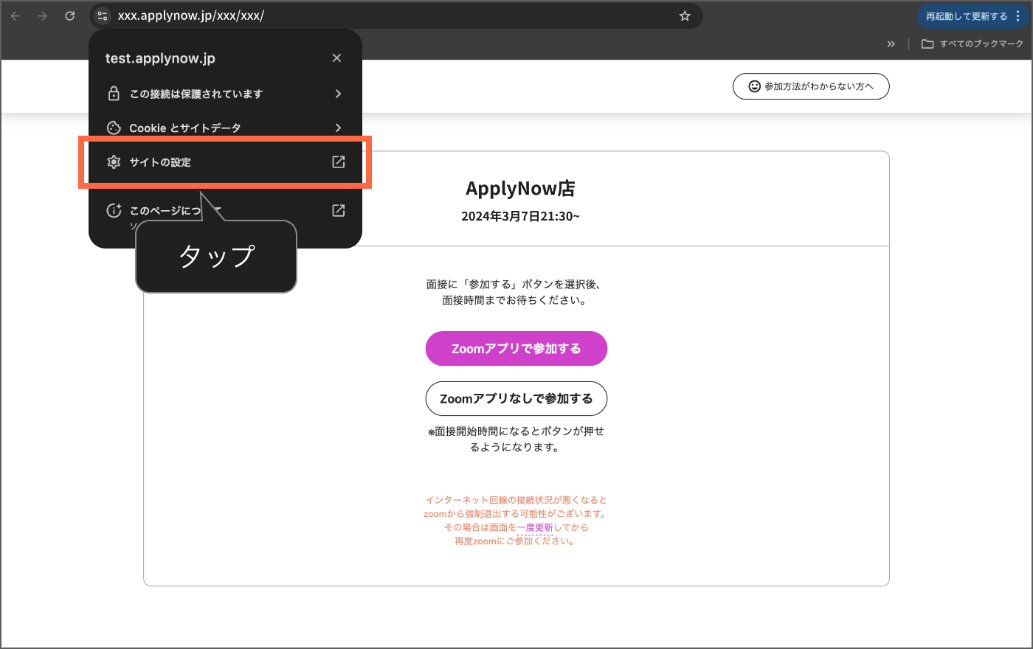Open Cookie とサイトデータ entry
Screen dimensions: 1033x649
[225, 128]
